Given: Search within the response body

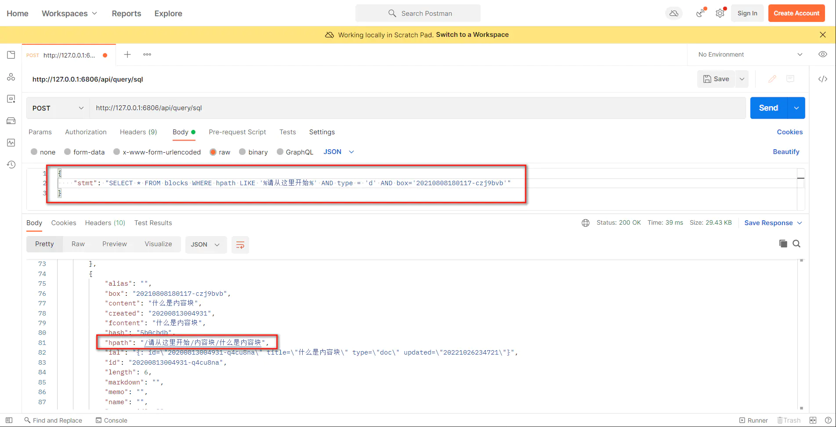Looking at the screenshot, I should coord(796,244).
